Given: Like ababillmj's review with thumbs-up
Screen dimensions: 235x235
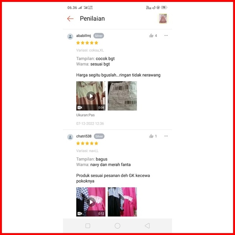Looking at the screenshot, I should [x=151, y=35].
